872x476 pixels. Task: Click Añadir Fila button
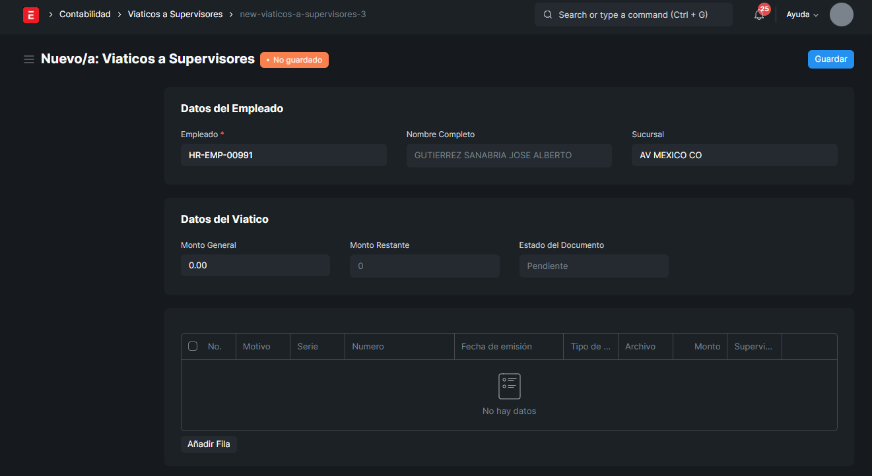tap(209, 444)
